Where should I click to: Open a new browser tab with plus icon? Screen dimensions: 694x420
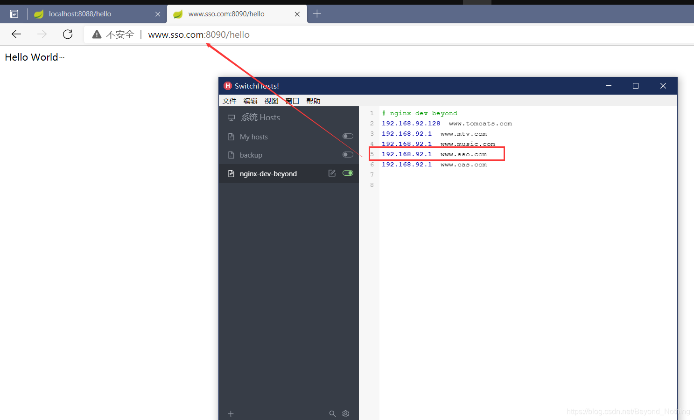317,14
